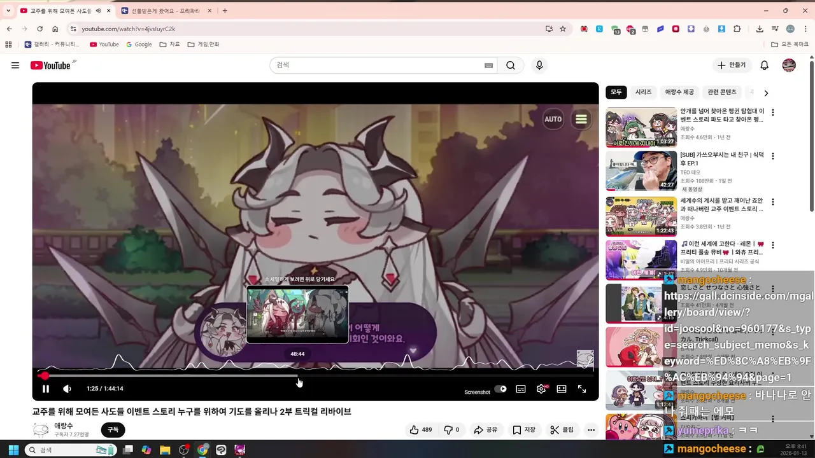Screen dimensions: 815x458
Task: Start voice search with microphone icon
Action: tap(539, 66)
